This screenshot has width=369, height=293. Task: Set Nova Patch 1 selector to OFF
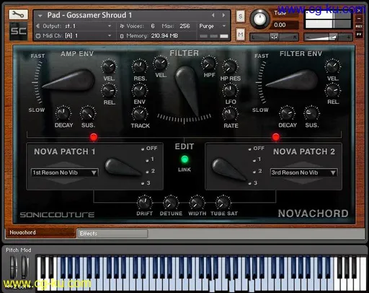[x=149, y=149]
